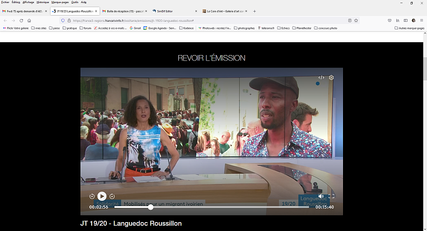Show site security padlock info
Viewport: 427px width, 231px height.
pos(69,20)
